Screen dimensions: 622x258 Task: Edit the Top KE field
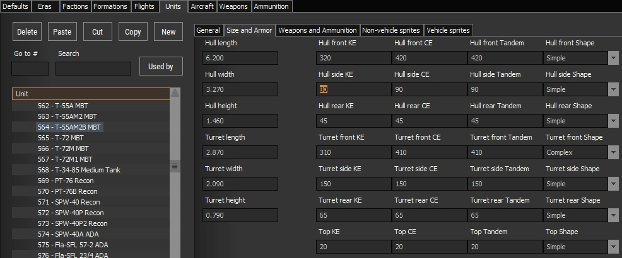(353, 247)
